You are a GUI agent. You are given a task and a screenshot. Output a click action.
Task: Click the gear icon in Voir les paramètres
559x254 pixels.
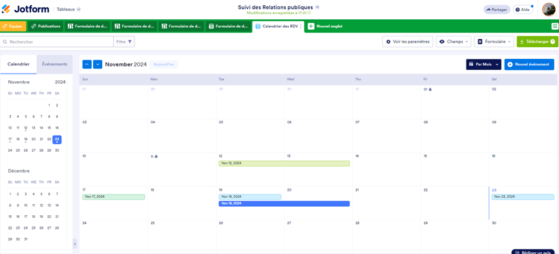(x=388, y=42)
